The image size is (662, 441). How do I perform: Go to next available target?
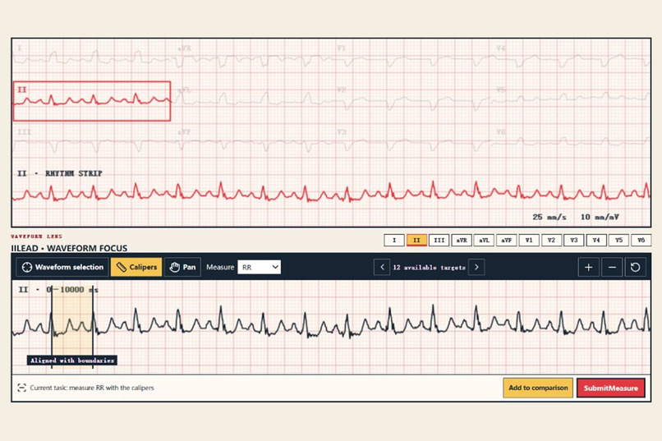[x=476, y=267]
